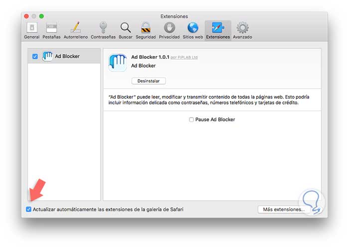Select the Sitios web globe icon
This screenshot has height=248, width=349.
coord(193,28)
